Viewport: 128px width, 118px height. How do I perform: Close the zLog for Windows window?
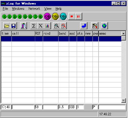click(x=123, y=4)
